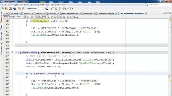Click the Build Project hammer icon
The image size is (172, 96).
(x=52, y=9)
